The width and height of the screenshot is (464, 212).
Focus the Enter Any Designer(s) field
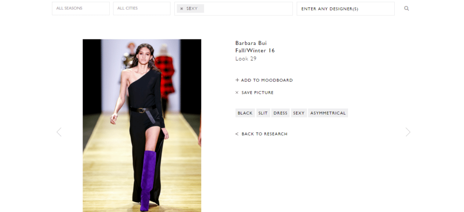(345, 9)
